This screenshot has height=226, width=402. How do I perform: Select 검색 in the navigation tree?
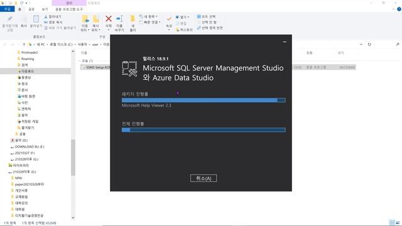click(24, 65)
